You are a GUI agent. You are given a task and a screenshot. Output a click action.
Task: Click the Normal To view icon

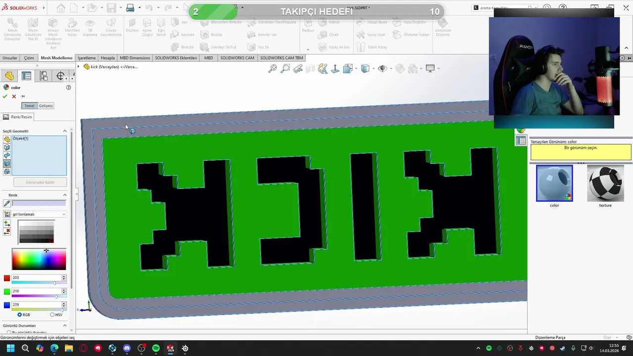click(x=335, y=69)
